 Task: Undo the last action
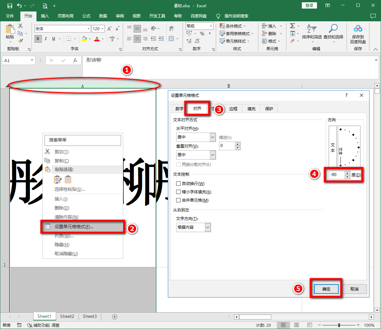coord(19,6)
